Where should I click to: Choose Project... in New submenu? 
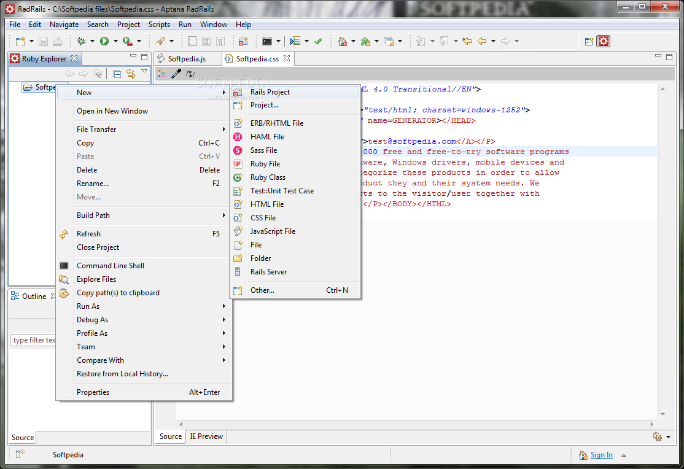(295, 105)
